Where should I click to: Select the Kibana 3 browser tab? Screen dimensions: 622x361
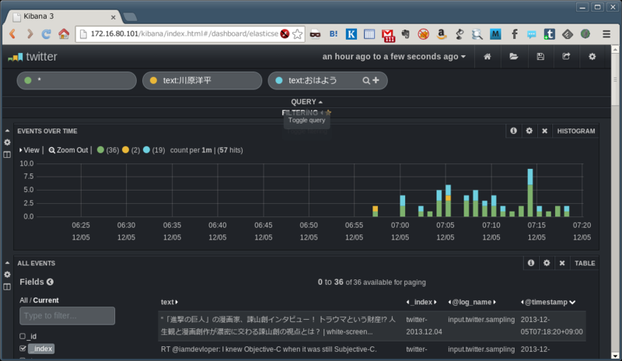coord(64,16)
